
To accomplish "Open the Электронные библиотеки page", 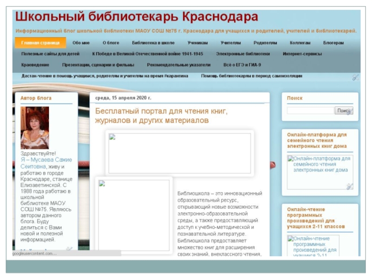I will click(x=243, y=54).
